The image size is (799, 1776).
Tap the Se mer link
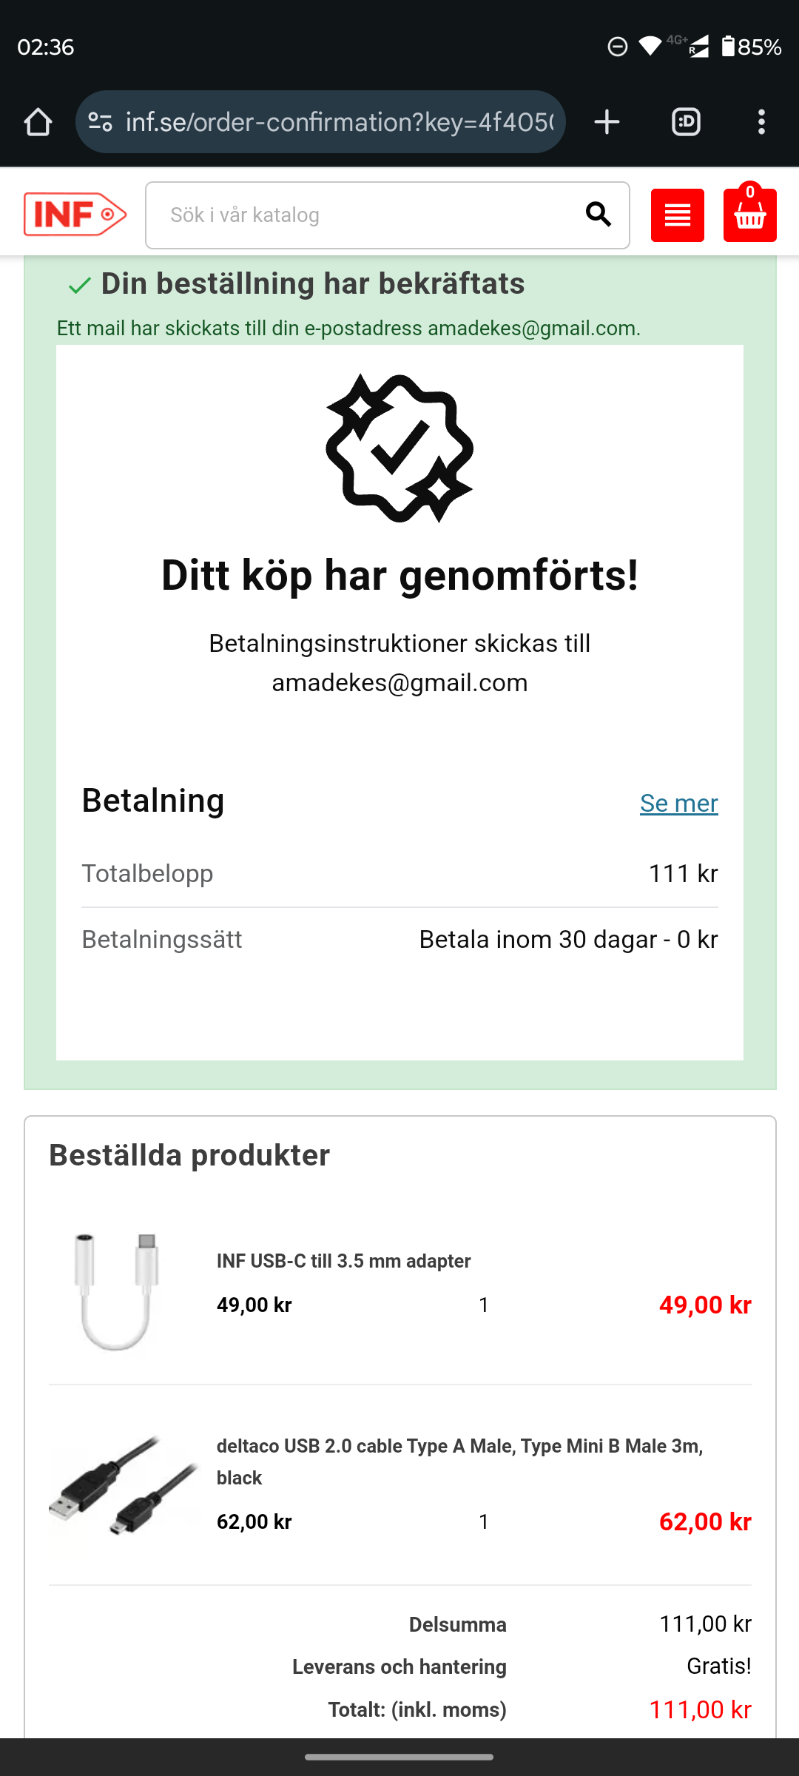point(678,804)
